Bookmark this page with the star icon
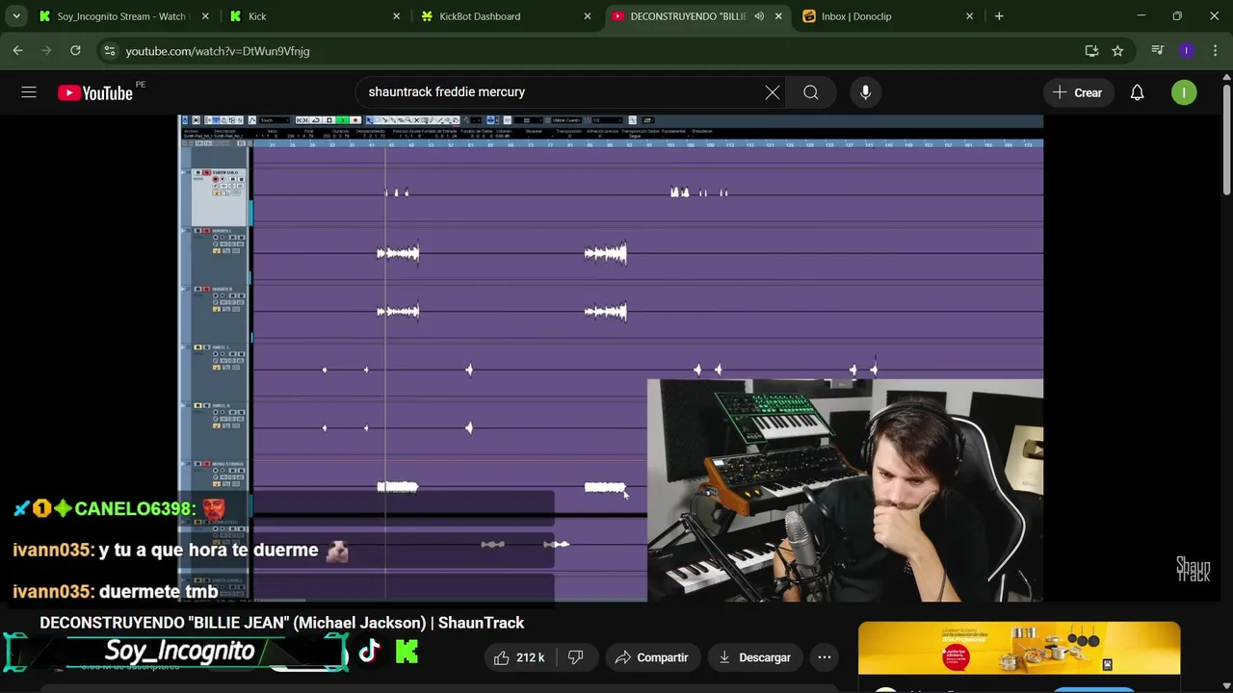Screen dimensions: 1233x693 (1117, 51)
